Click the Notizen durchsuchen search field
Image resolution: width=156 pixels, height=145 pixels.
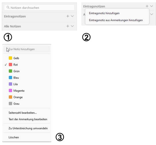point(39,7)
